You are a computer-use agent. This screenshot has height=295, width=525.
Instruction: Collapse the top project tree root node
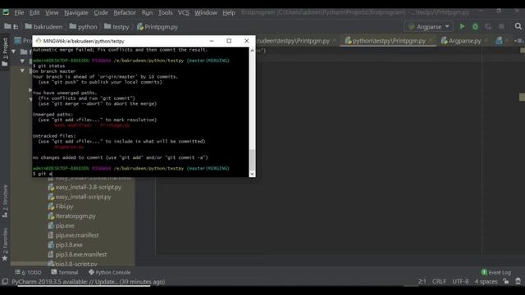coord(14,52)
